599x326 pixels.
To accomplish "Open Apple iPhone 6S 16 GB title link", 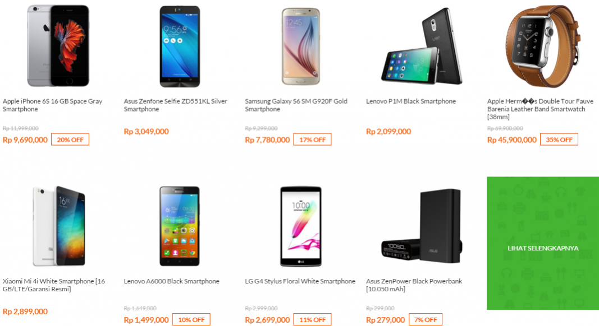I will (x=52, y=105).
